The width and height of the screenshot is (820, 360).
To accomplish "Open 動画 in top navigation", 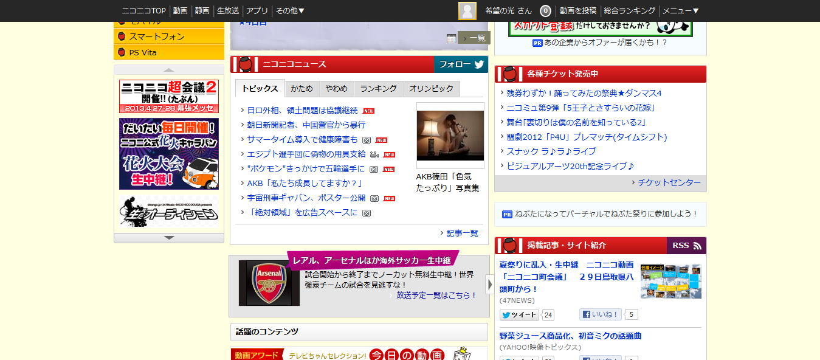I will click(x=180, y=11).
